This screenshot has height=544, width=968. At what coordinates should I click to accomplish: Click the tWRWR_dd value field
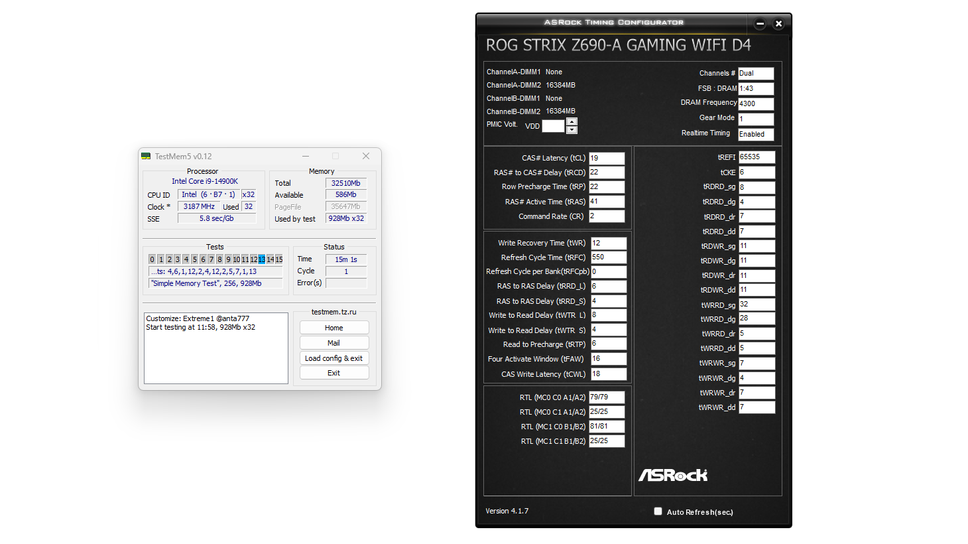[757, 407]
